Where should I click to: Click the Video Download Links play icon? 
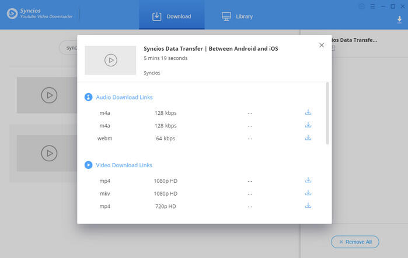click(x=89, y=165)
